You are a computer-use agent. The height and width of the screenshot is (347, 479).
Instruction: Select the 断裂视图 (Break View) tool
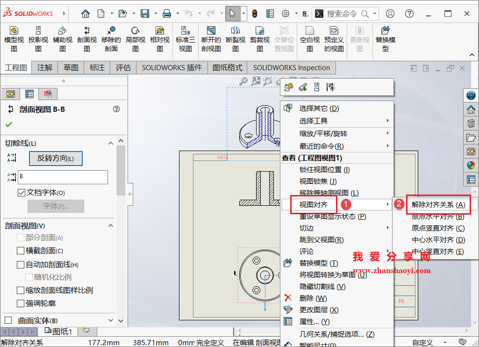pyautogui.click(x=235, y=38)
